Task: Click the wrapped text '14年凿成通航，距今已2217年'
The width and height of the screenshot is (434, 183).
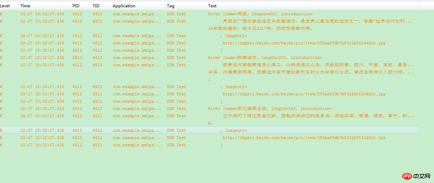Action: (260, 29)
